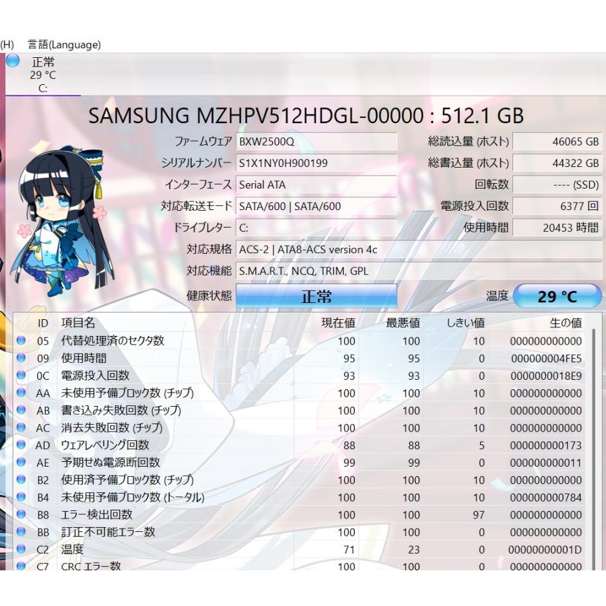Click the status orb of row C2
This screenshot has width=606, height=606.
(x=21, y=549)
